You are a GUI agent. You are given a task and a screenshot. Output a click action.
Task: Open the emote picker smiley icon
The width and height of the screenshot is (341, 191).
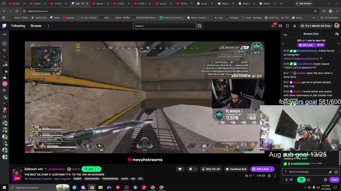click(336, 172)
